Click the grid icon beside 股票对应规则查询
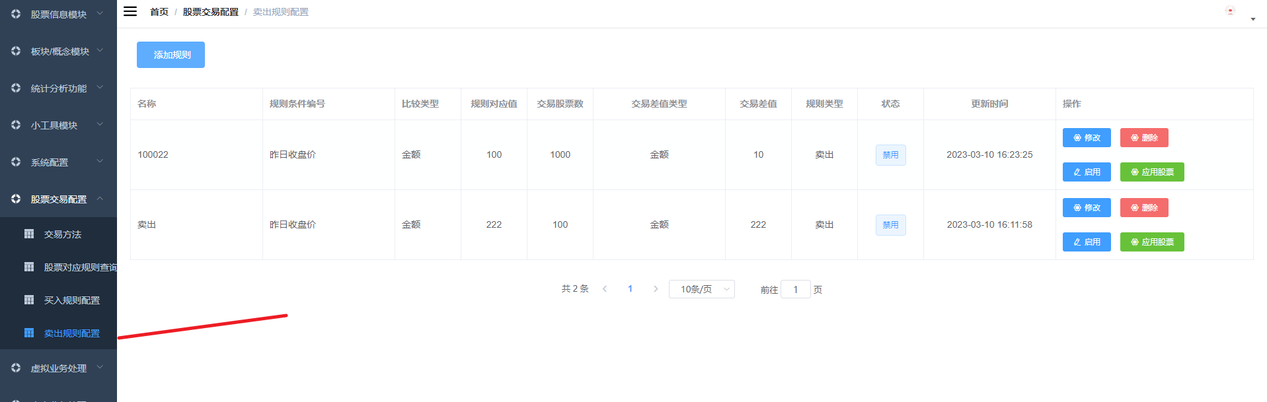The width and height of the screenshot is (1267, 402). (x=29, y=267)
